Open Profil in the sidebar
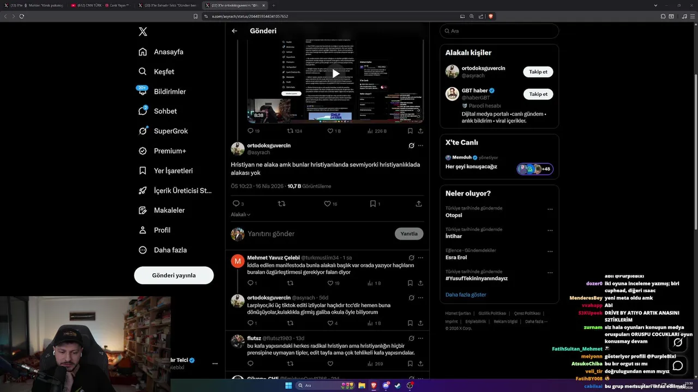Image resolution: width=698 pixels, height=392 pixels. 154,230
